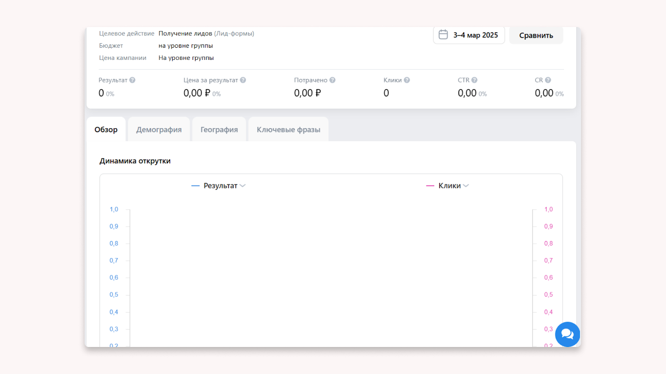
Task: Open the 3–4 мар 2025 date range
Action: click(x=475, y=35)
